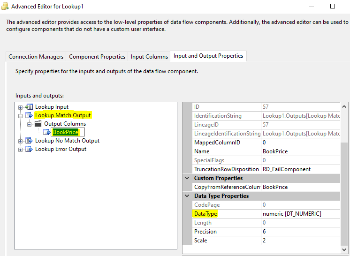Click the TruncationRowDisposition property label
350x256 pixels.
[x=226, y=169]
